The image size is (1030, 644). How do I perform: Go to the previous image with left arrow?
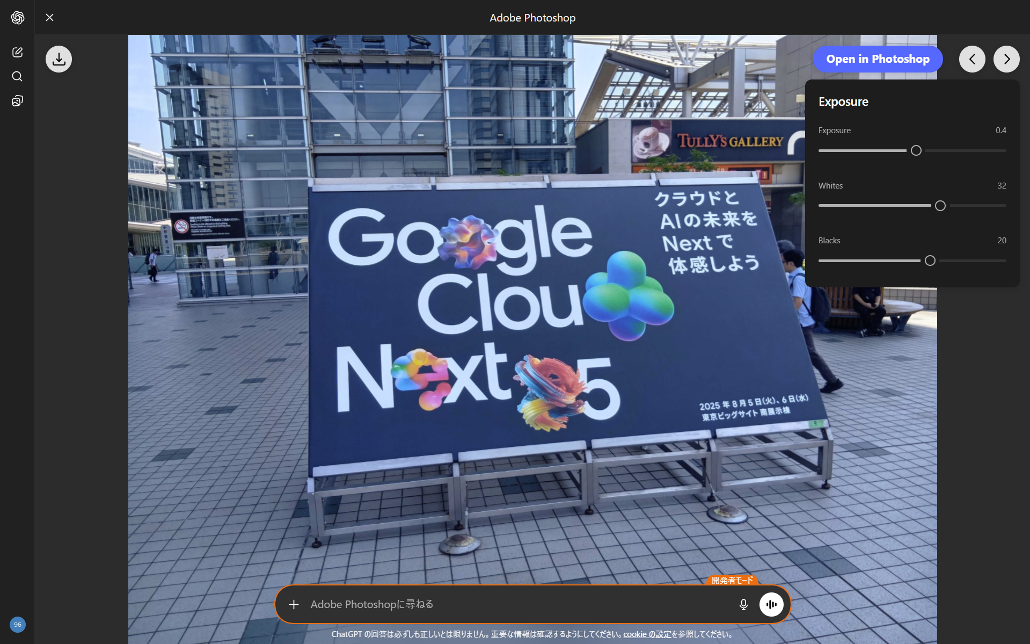coord(972,59)
